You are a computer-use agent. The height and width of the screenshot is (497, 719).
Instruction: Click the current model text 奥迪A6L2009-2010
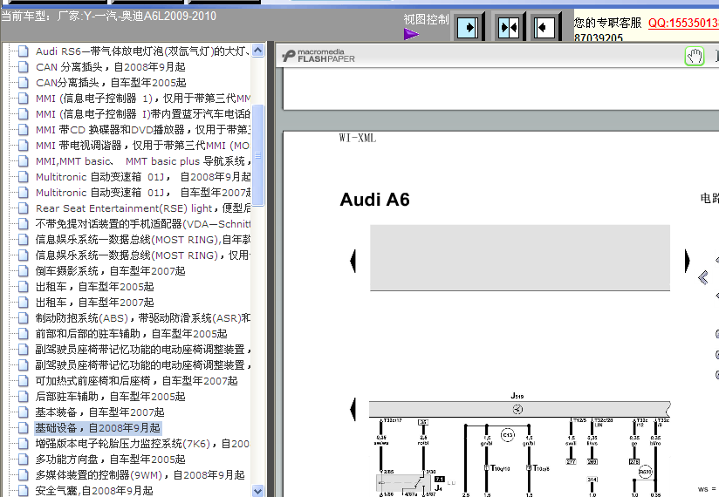click(180, 16)
